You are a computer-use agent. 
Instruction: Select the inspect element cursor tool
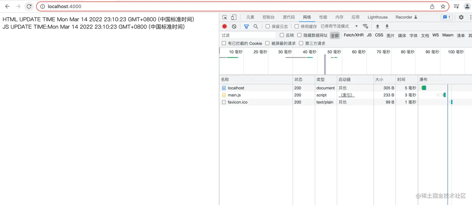point(224,17)
